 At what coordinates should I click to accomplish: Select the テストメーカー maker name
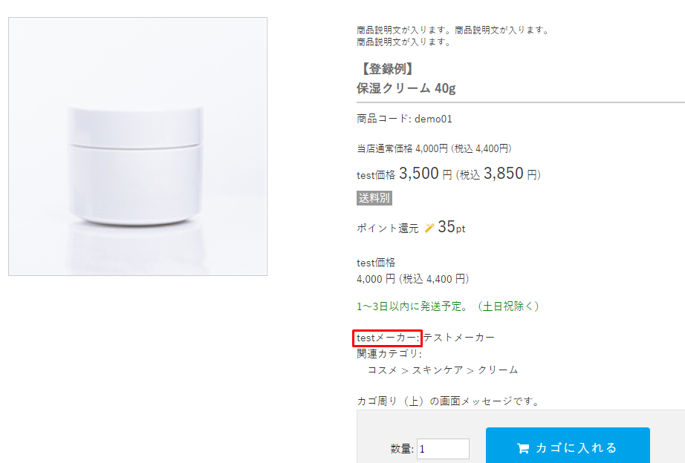coord(459,338)
